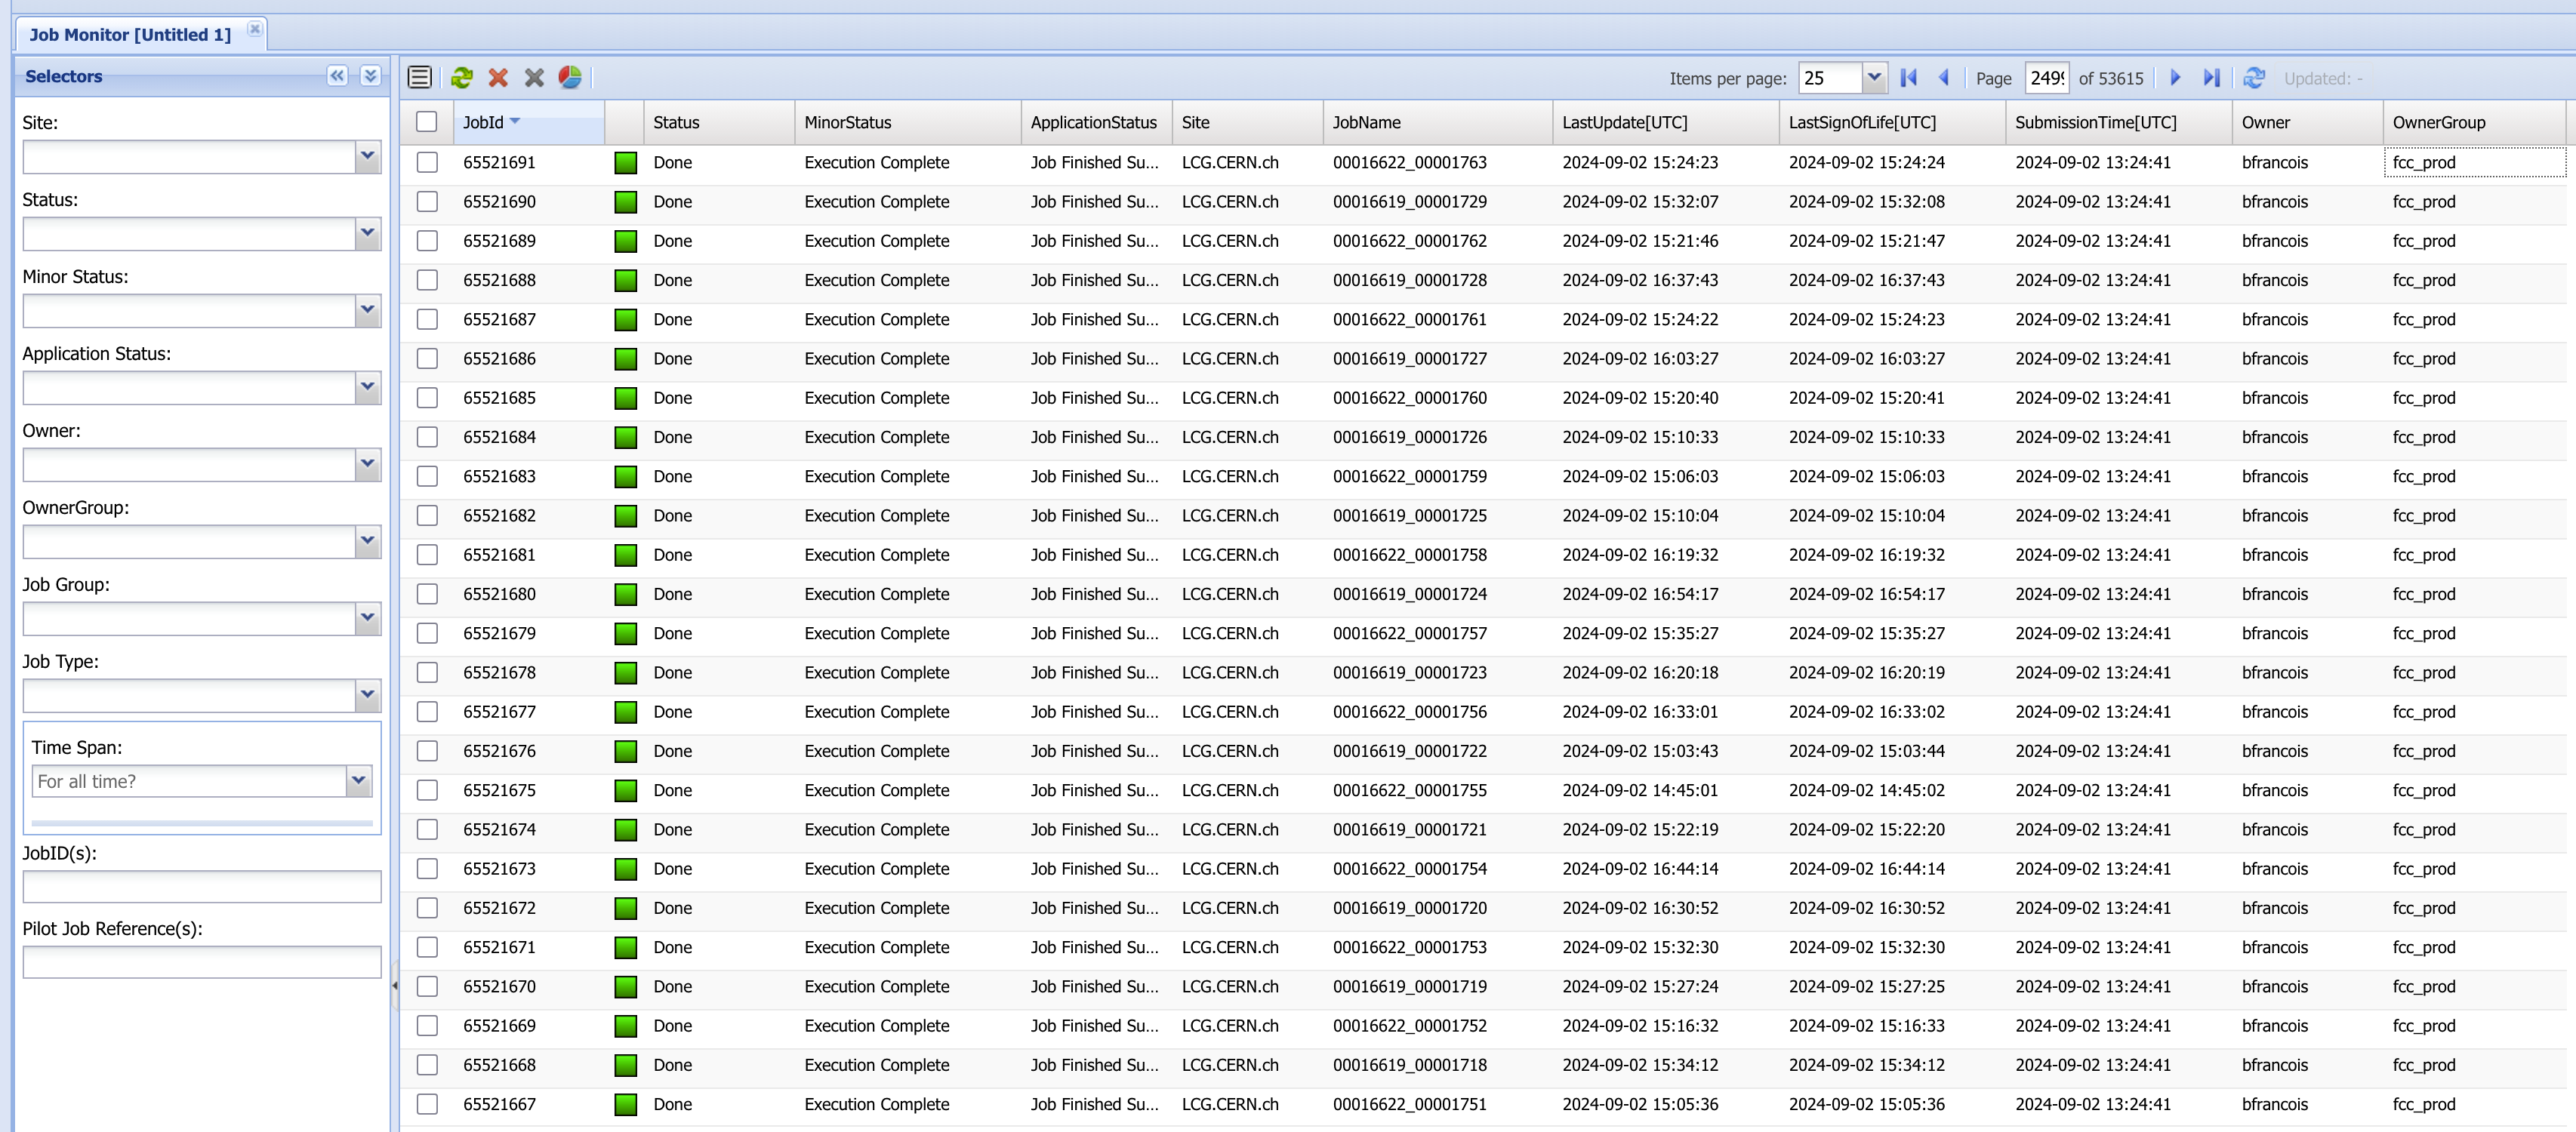Check the box for job 65521678

tap(427, 672)
